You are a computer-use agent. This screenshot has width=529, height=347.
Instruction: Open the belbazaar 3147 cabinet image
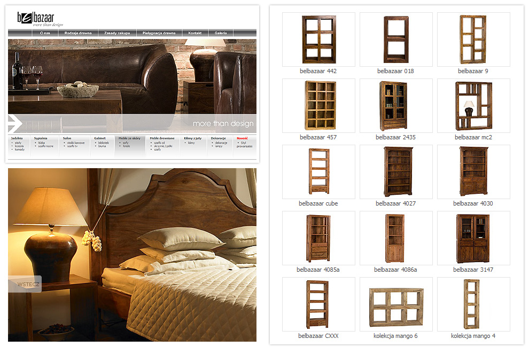click(473, 238)
